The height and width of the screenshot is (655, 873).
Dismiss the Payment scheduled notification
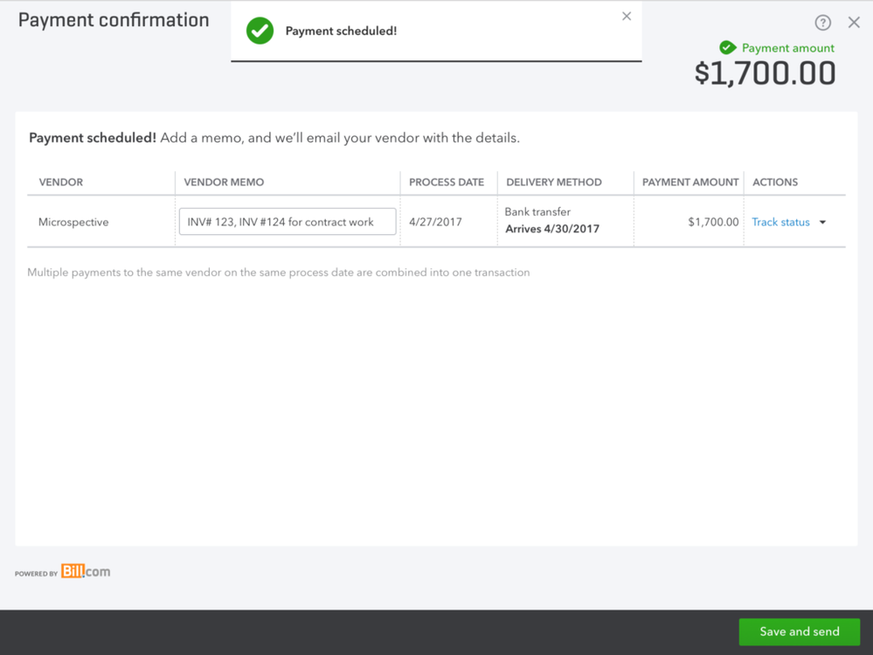coord(627,16)
